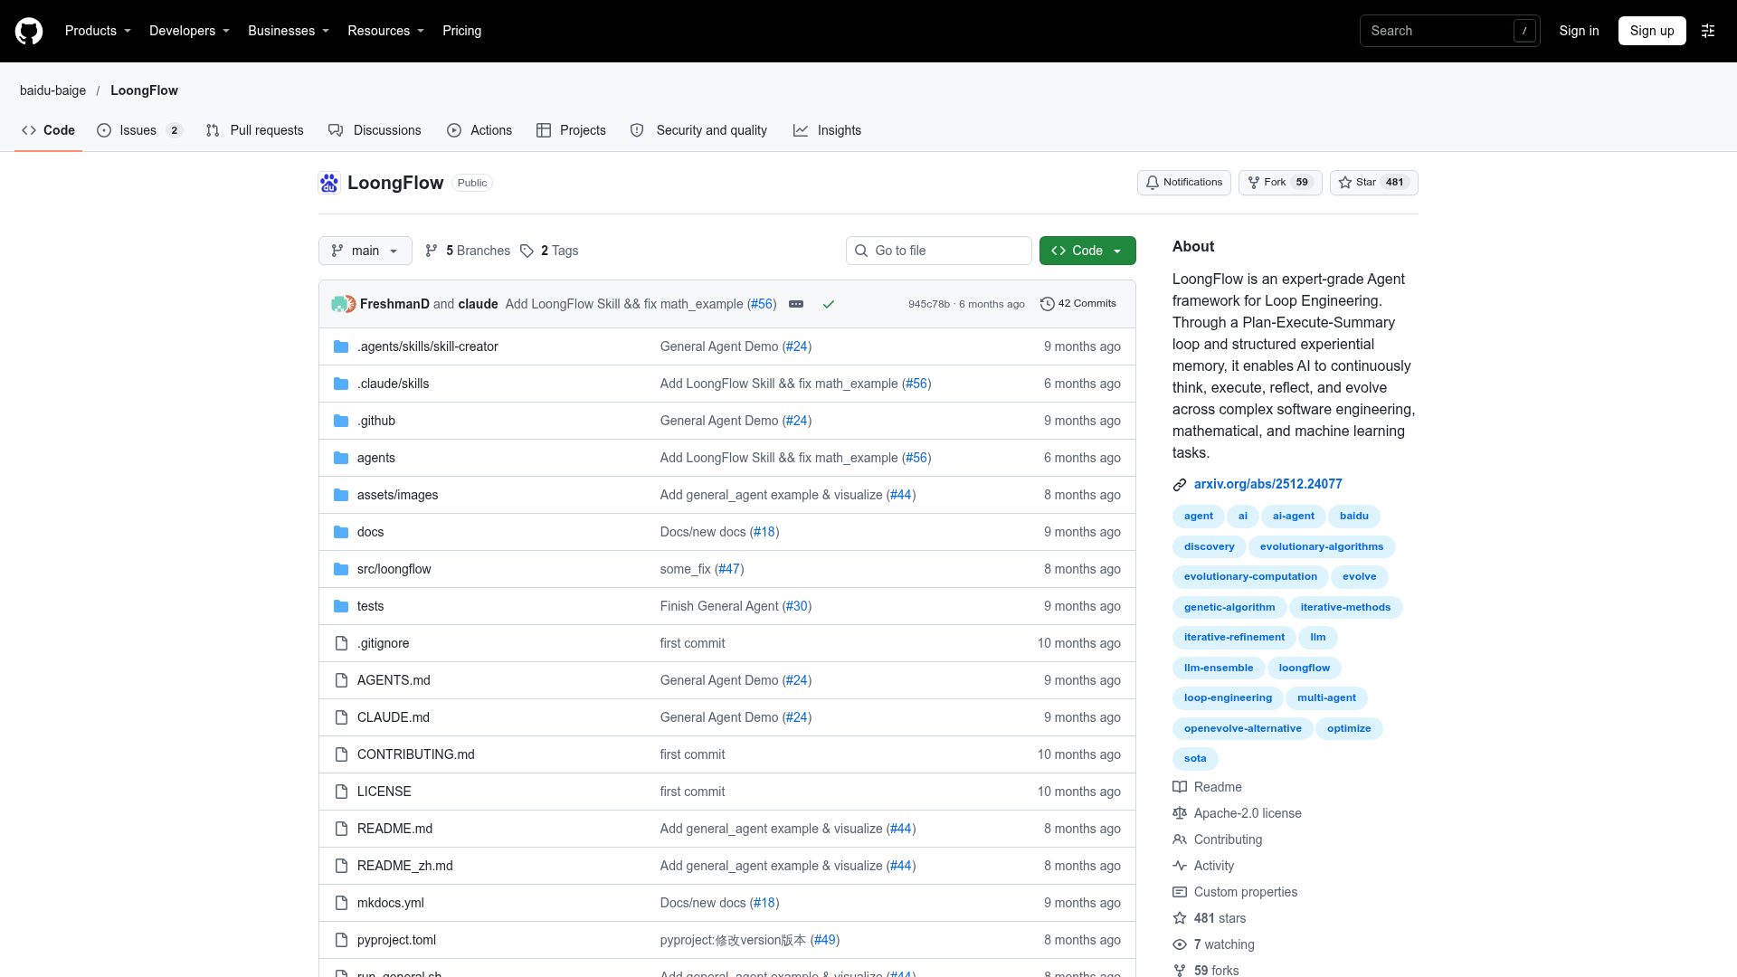Expand the Resources menu
Image resolution: width=1737 pixels, height=977 pixels.
coord(385,31)
